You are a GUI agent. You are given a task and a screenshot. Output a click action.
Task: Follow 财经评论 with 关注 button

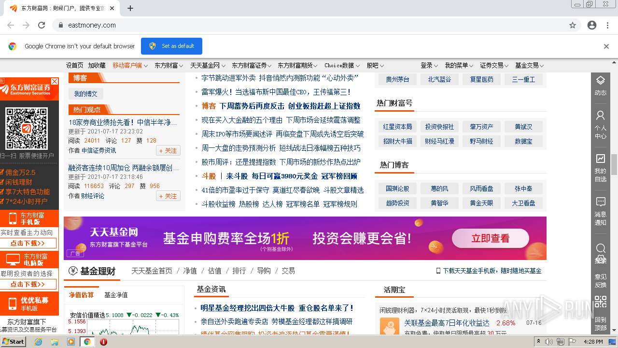click(168, 196)
